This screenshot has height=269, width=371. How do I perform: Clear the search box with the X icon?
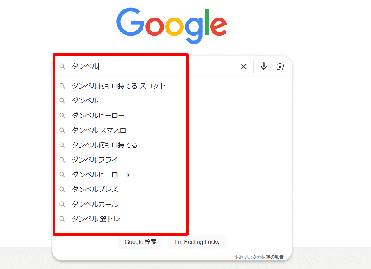click(x=244, y=67)
